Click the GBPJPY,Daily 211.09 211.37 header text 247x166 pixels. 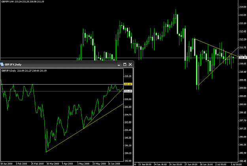tap(24, 71)
